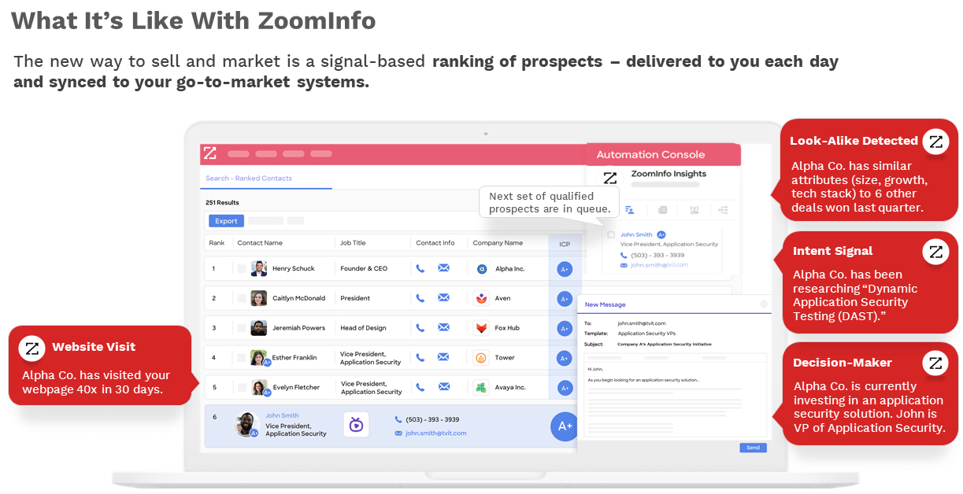
Task: Click the phone icon for Henry Schuck
Action: pos(420,269)
